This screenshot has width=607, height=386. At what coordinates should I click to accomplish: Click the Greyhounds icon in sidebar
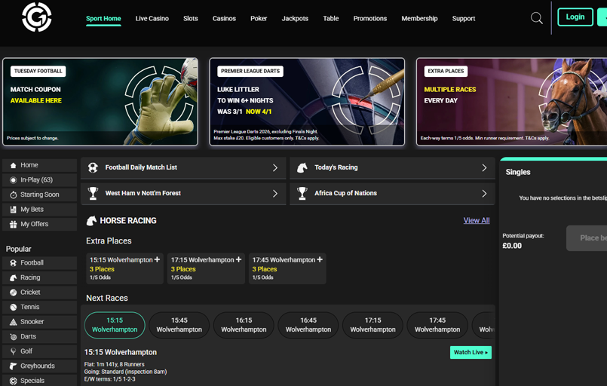13,366
